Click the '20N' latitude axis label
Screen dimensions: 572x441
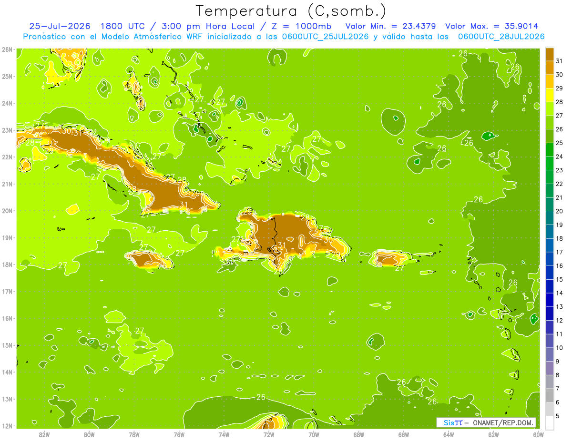(7, 211)
